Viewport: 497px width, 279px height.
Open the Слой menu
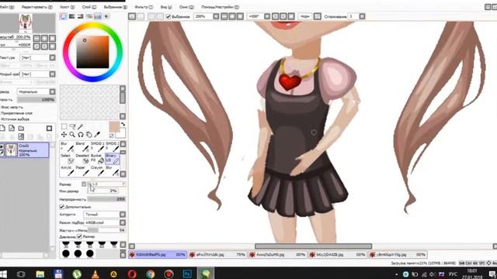(89, 7)
